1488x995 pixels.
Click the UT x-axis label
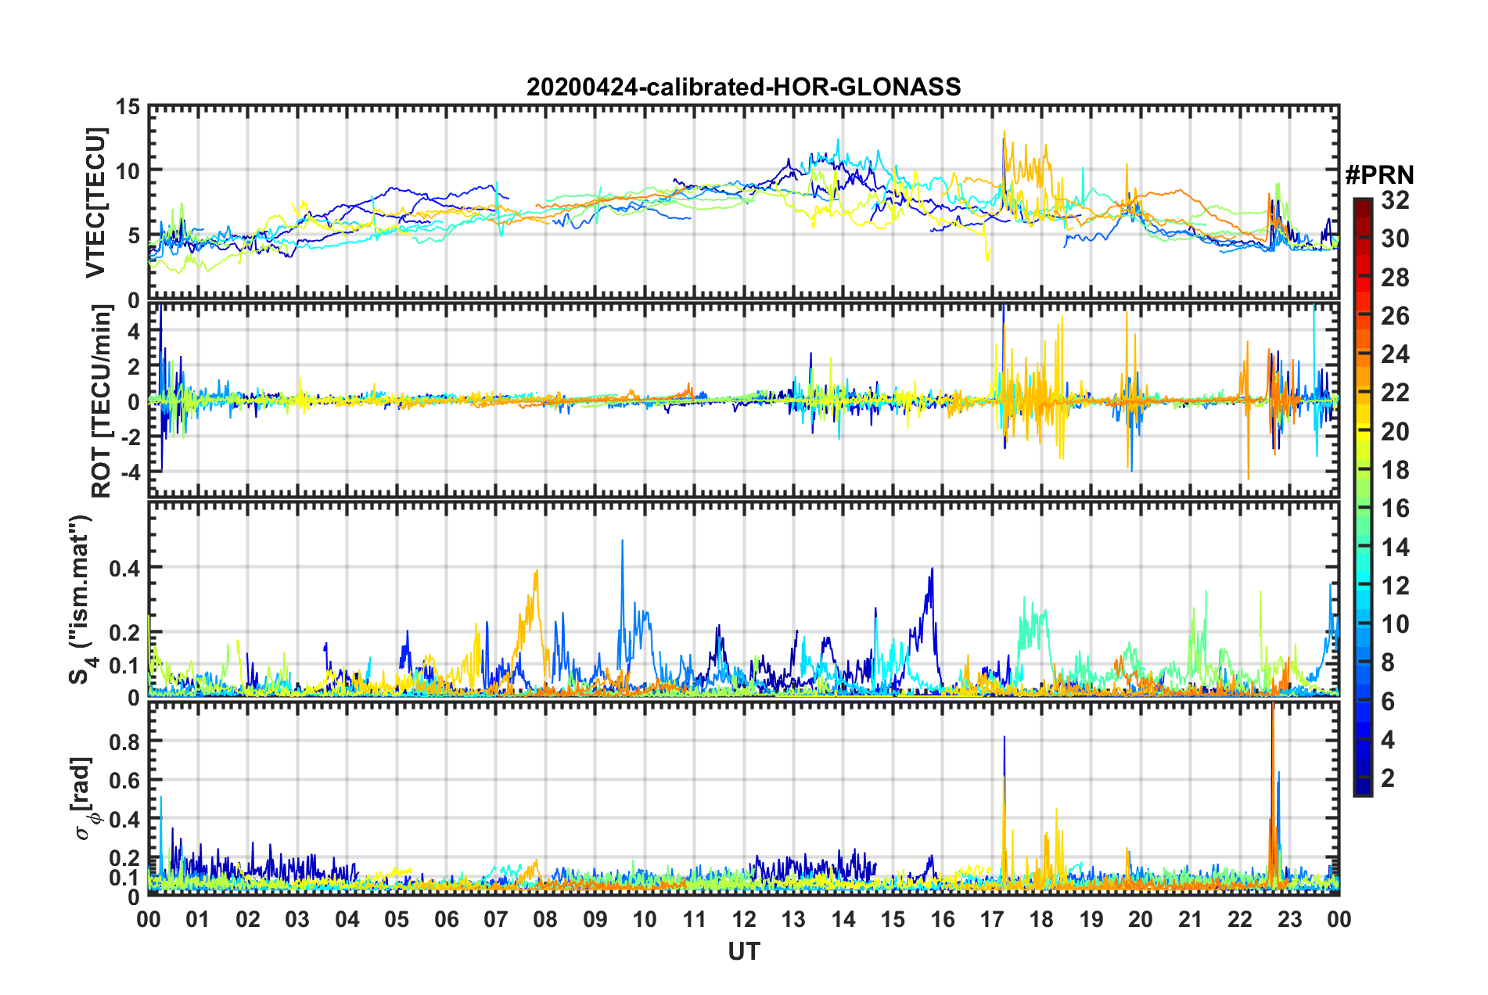tap(743, 951)
